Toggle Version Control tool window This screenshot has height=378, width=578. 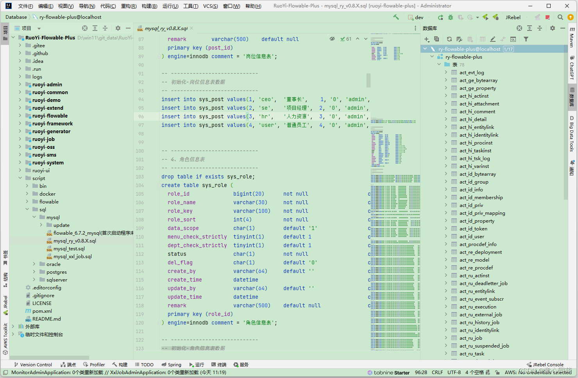coord(33,365)
